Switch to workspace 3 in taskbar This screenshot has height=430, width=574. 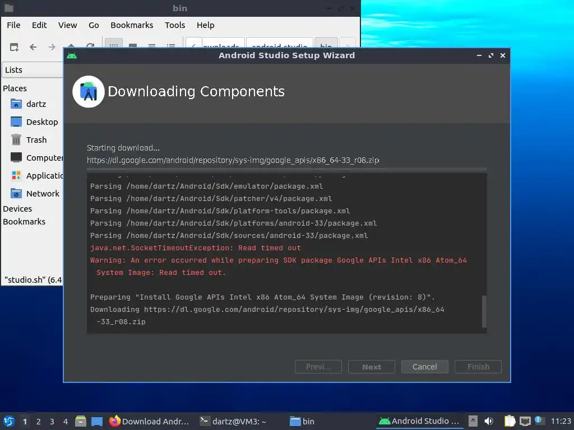pos(52,422)
